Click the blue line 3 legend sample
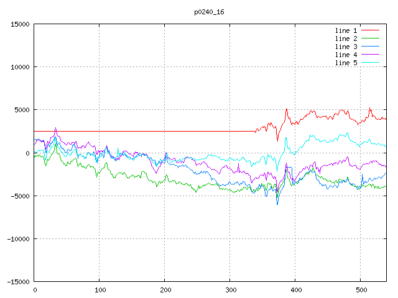This screenshot has width=398, height=298. pos(370,47)
